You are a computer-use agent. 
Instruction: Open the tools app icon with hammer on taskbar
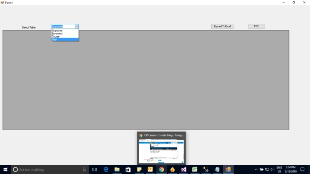[206, 169]
